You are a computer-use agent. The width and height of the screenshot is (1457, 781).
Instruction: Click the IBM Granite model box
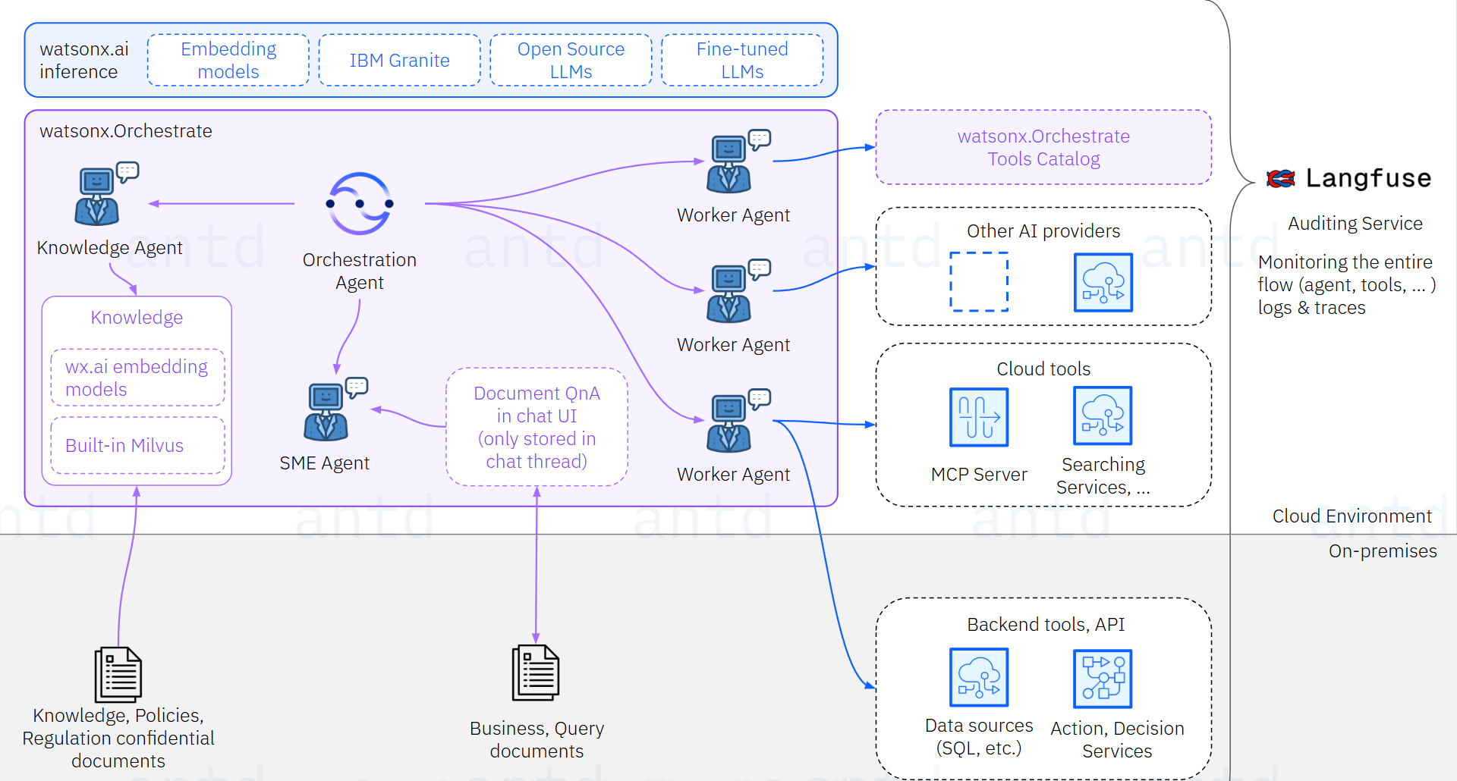tap(399, 60)
